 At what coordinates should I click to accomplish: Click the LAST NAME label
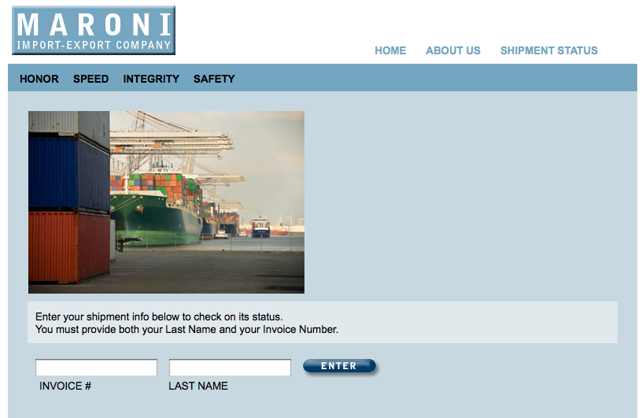[198, 386]
